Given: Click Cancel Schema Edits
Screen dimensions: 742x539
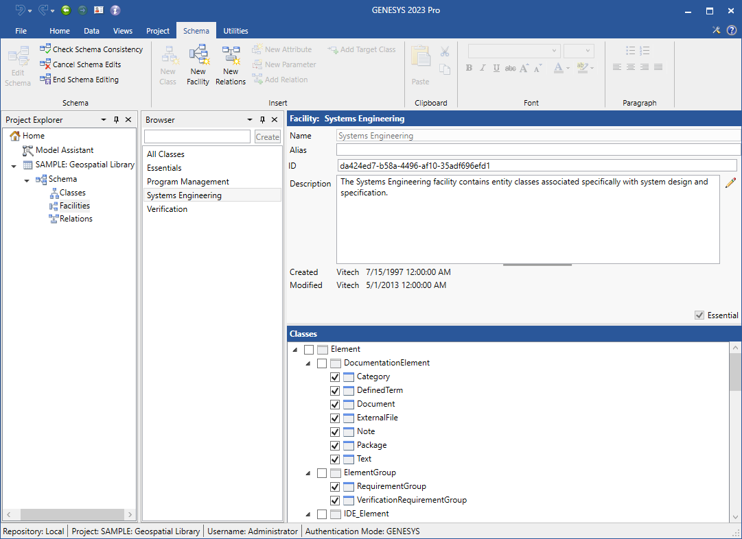Looking at the screenshot, I should pos(80,64).
